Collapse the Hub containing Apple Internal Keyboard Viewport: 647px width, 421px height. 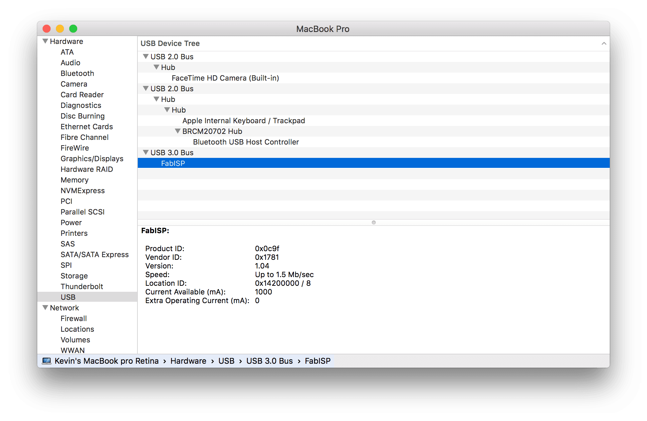pos(167,110)
